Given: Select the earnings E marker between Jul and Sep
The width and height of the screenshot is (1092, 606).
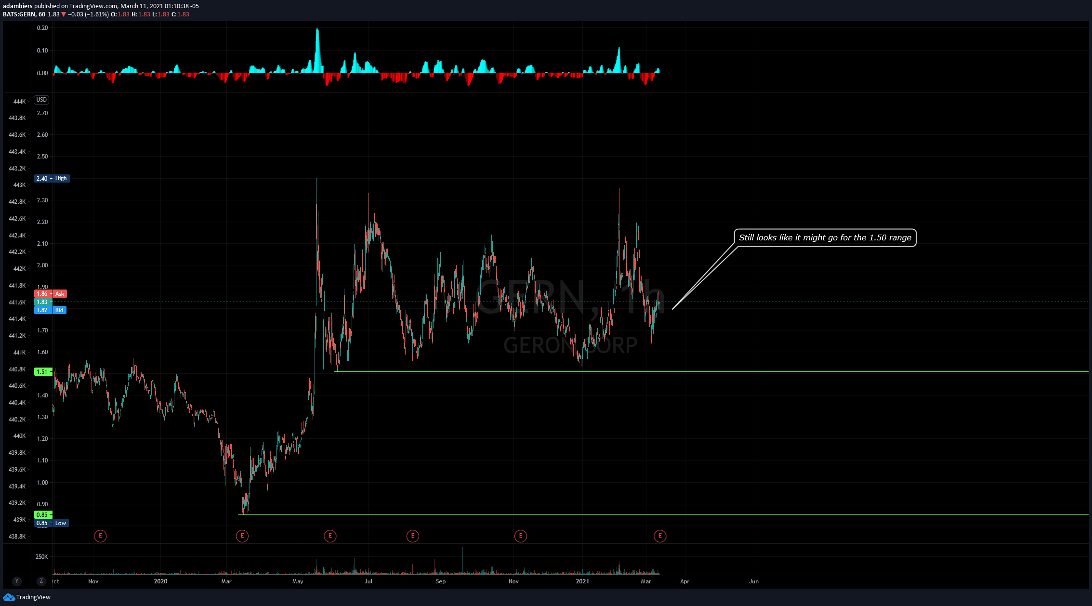Looking at the screenshot, I should [413, 536].
